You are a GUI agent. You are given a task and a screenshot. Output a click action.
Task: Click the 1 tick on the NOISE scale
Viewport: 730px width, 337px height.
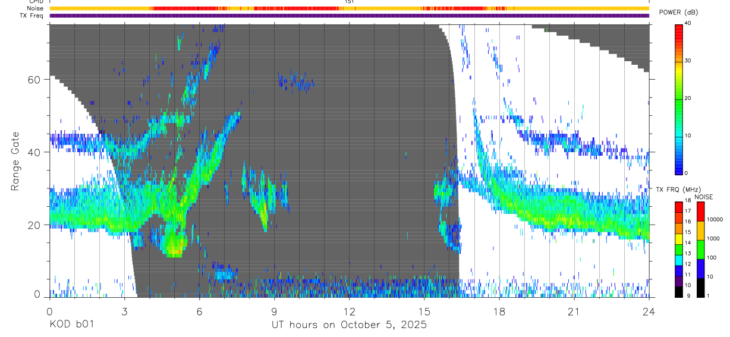709,296
